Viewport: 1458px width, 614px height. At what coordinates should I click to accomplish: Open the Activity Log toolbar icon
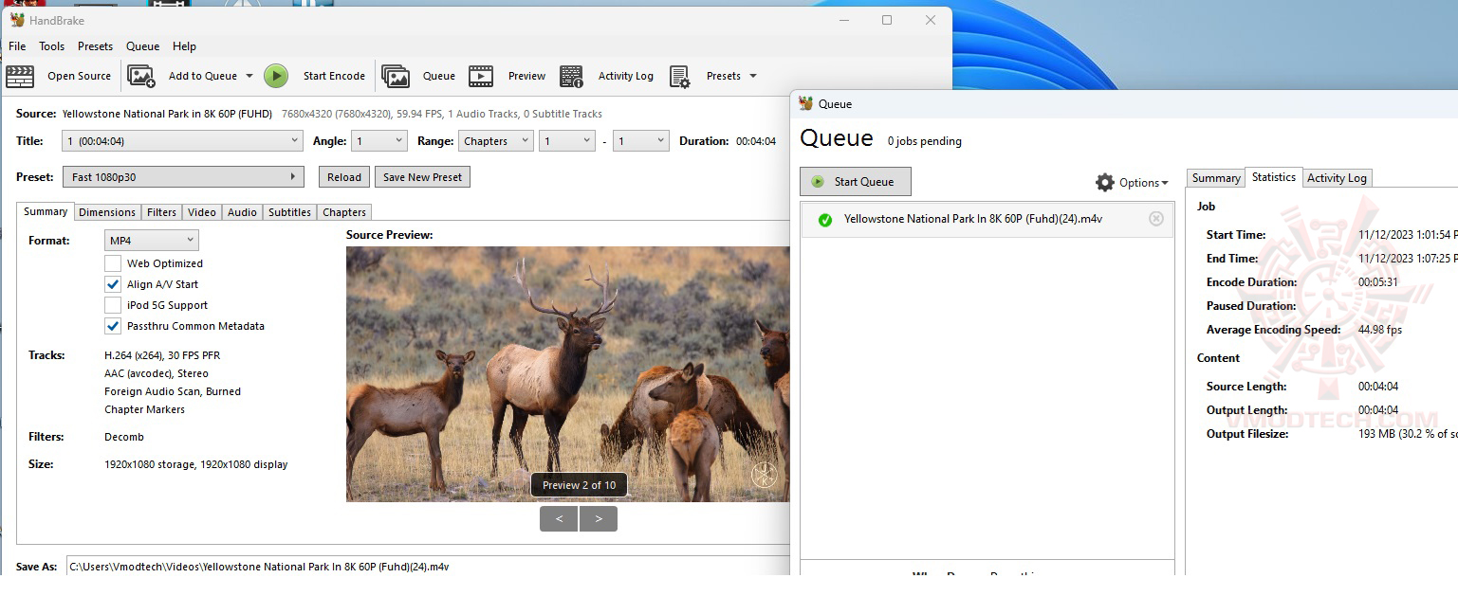(572, 76)
